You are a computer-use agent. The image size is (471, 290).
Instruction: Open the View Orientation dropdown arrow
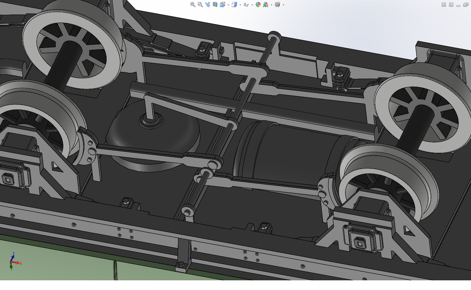pyautogui.click(x=228, y=5)
